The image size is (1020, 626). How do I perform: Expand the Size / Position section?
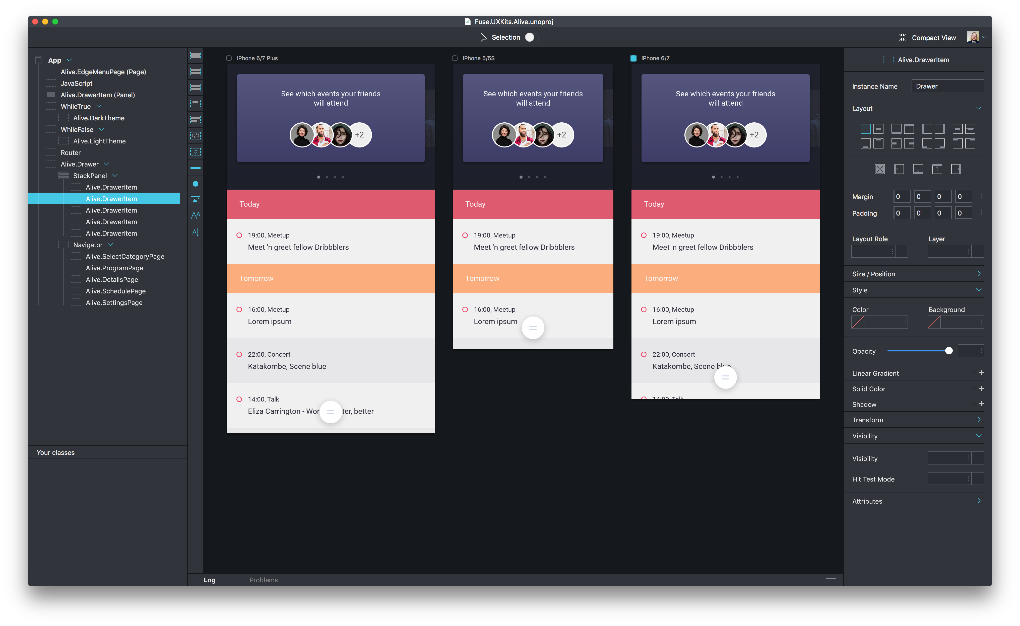979,274
